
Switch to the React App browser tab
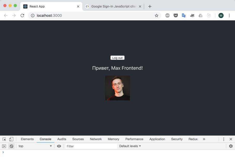click(51, 6)
